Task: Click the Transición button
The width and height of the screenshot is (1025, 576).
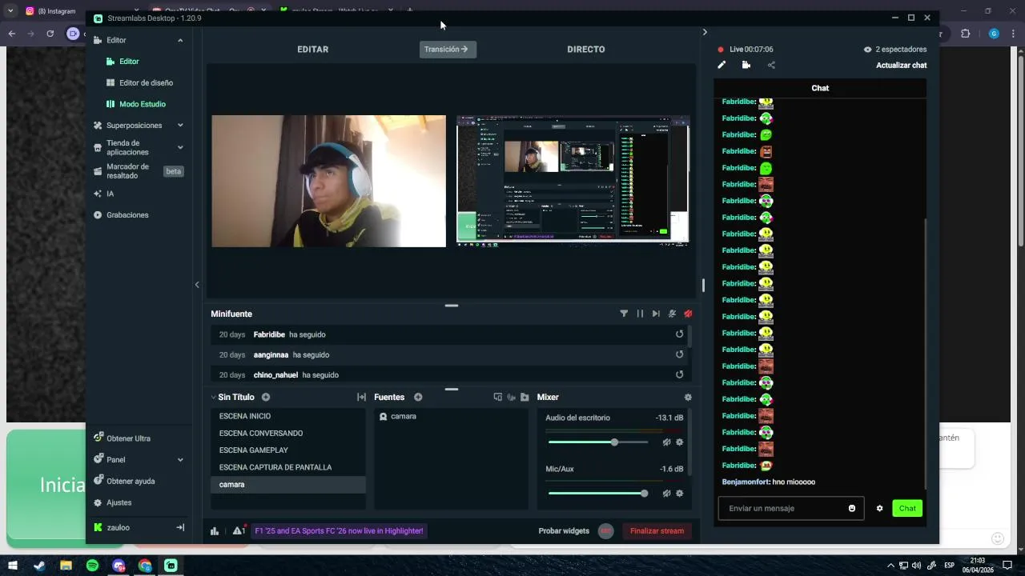Action: tap(448, 49)
